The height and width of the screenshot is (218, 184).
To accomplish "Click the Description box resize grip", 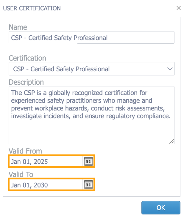I will point(171,141).
